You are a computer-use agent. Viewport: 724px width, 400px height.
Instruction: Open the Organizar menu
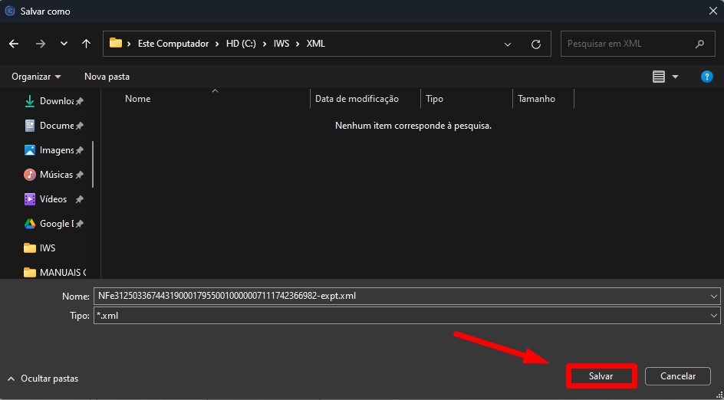pos(36,77)
